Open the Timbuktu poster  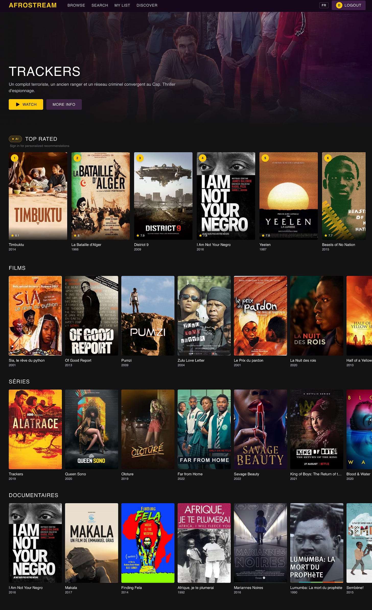(x=38, y=196)
